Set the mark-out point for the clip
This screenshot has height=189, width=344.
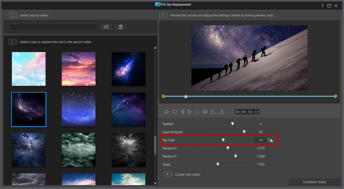click(220, 111)
